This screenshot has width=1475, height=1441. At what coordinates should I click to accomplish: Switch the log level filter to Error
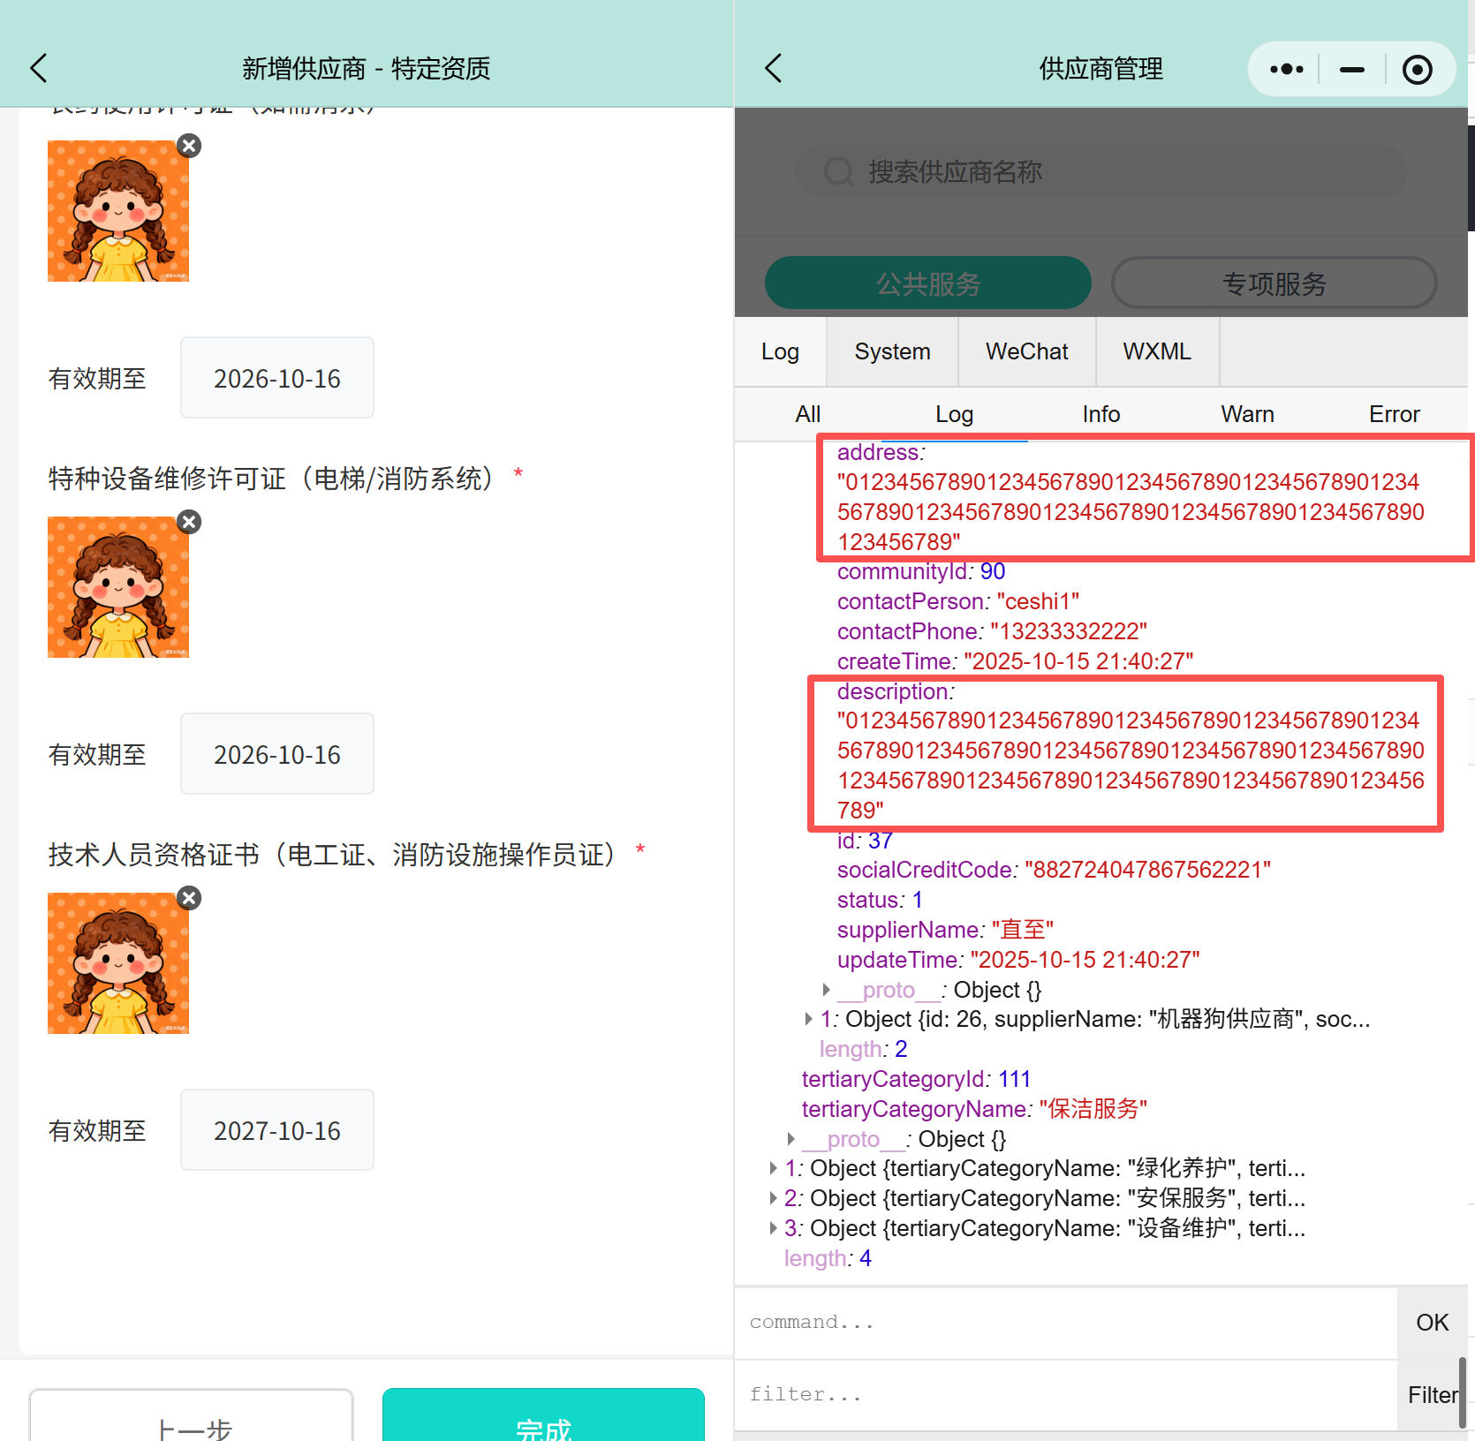click(x=1394, y=413)
